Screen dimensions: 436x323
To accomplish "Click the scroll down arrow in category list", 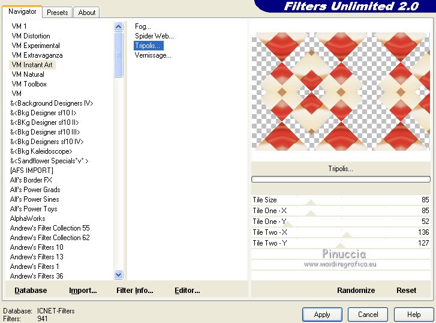I will 119,275.
